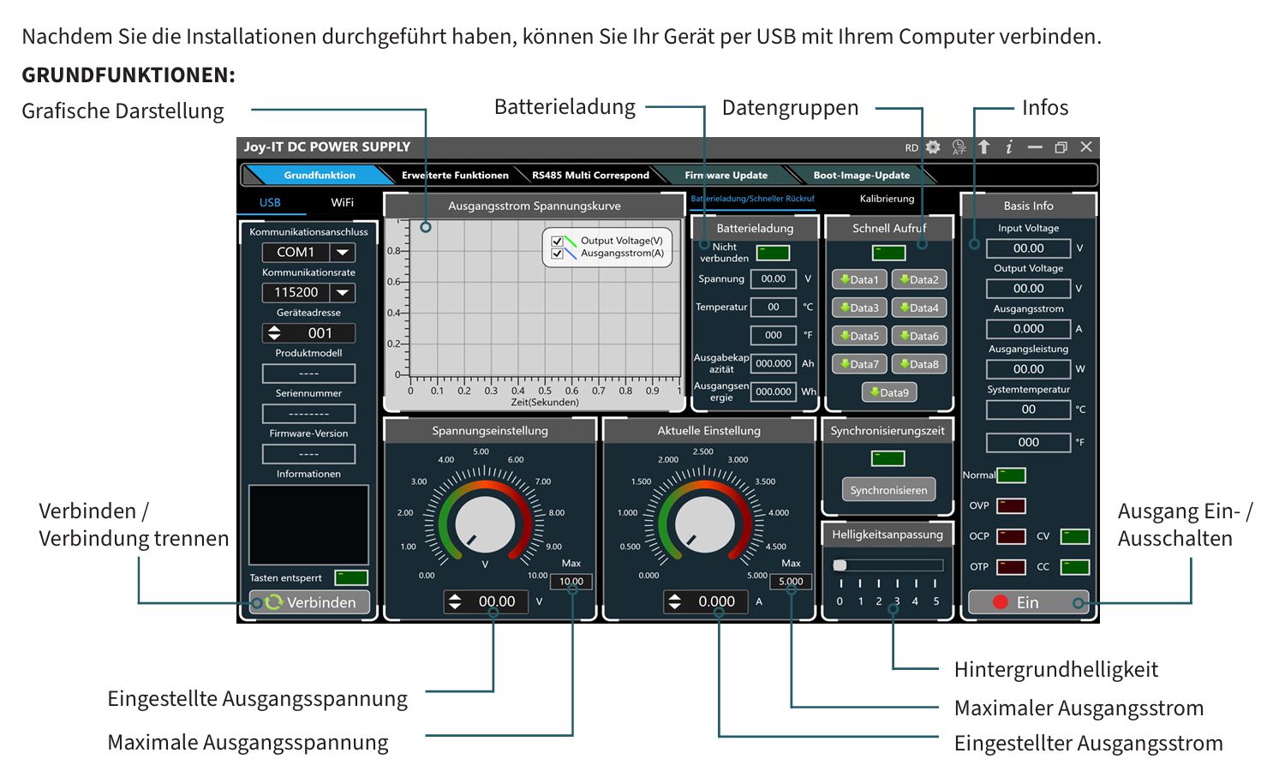Load the Data4 preset group

click(x=918, y=308)
